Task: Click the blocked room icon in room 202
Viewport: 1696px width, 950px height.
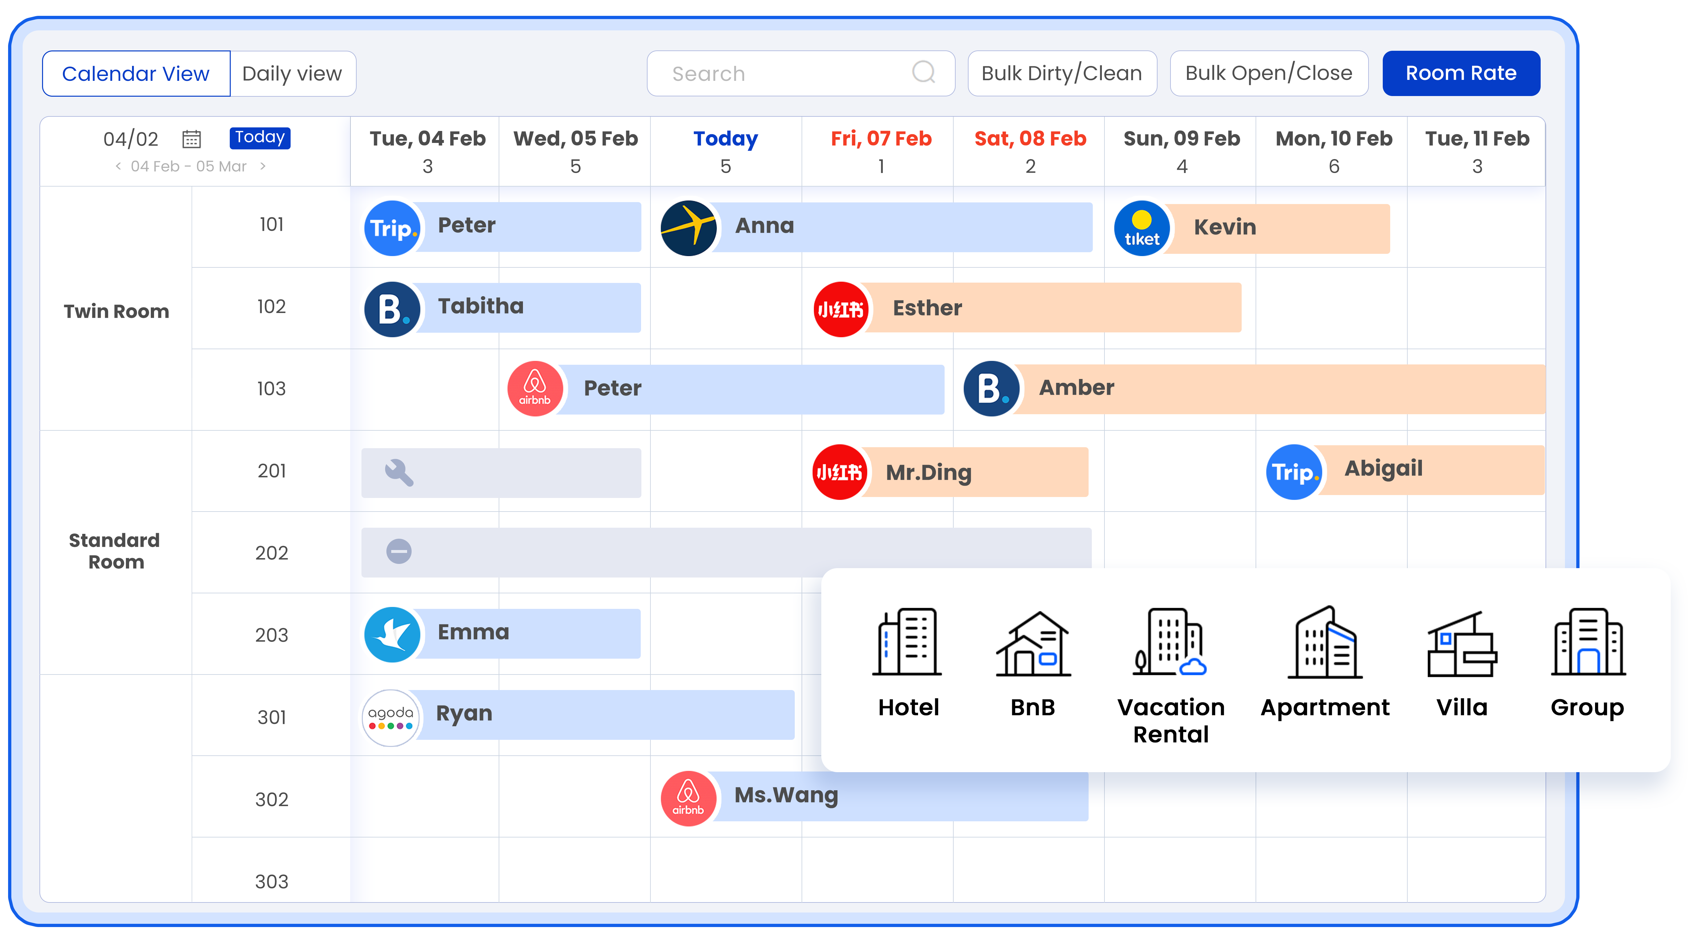Action: coord(399,551)
